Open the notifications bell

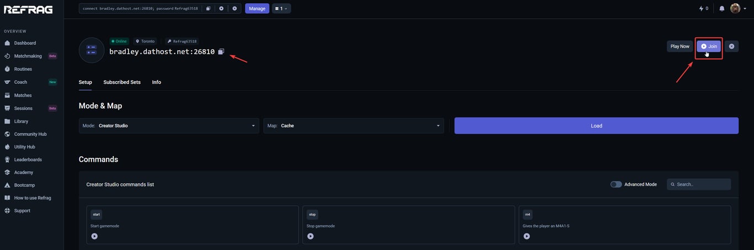722,8
